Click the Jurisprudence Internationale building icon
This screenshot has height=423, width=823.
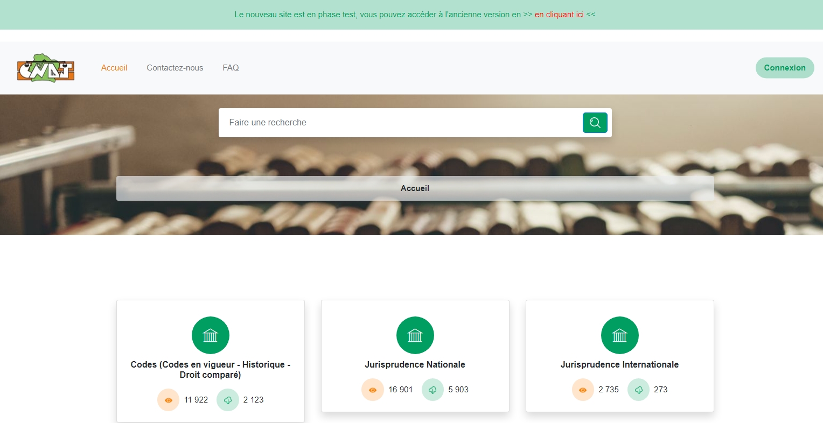point(619,335)
